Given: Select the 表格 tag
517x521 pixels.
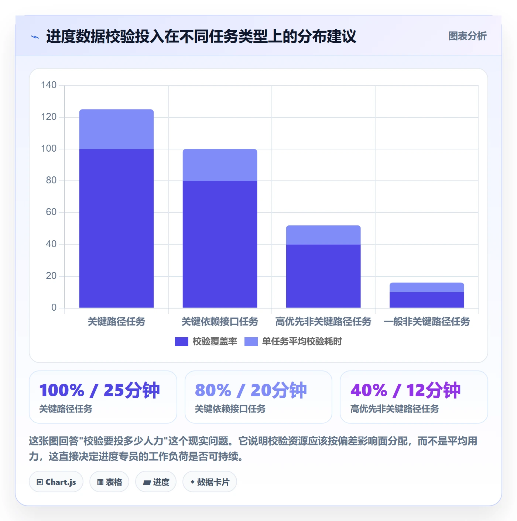Looking at the screenshot, I should [x=109, y=482].
